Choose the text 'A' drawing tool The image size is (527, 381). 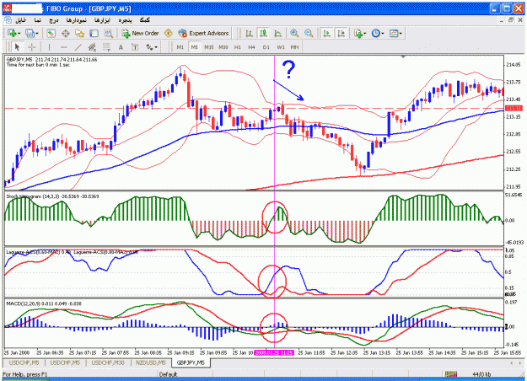[x=121, y=47]
